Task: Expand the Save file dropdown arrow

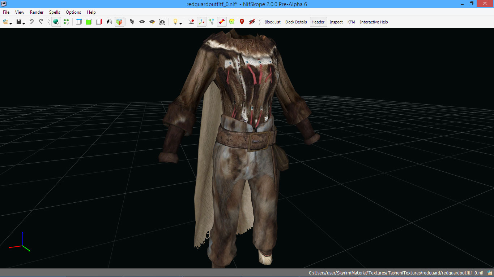Action: (24, 23)
